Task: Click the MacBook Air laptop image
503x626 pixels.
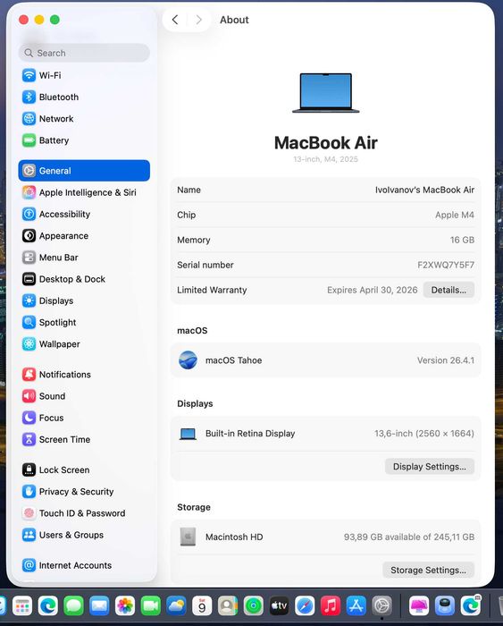Action: coord(325,93)
